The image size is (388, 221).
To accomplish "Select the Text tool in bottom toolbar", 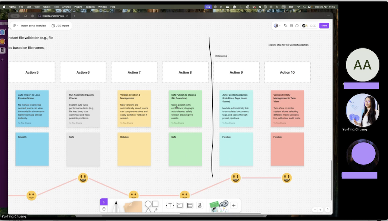I will coord(170,205).
